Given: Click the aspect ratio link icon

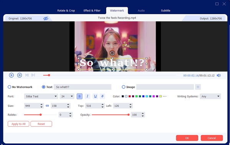Looking at the screenshot, I should tap(47, 106).
